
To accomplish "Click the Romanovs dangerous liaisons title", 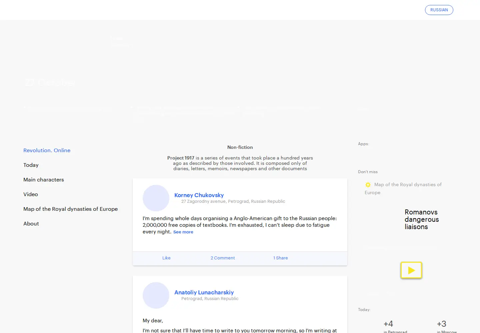I will coord(422,219).
